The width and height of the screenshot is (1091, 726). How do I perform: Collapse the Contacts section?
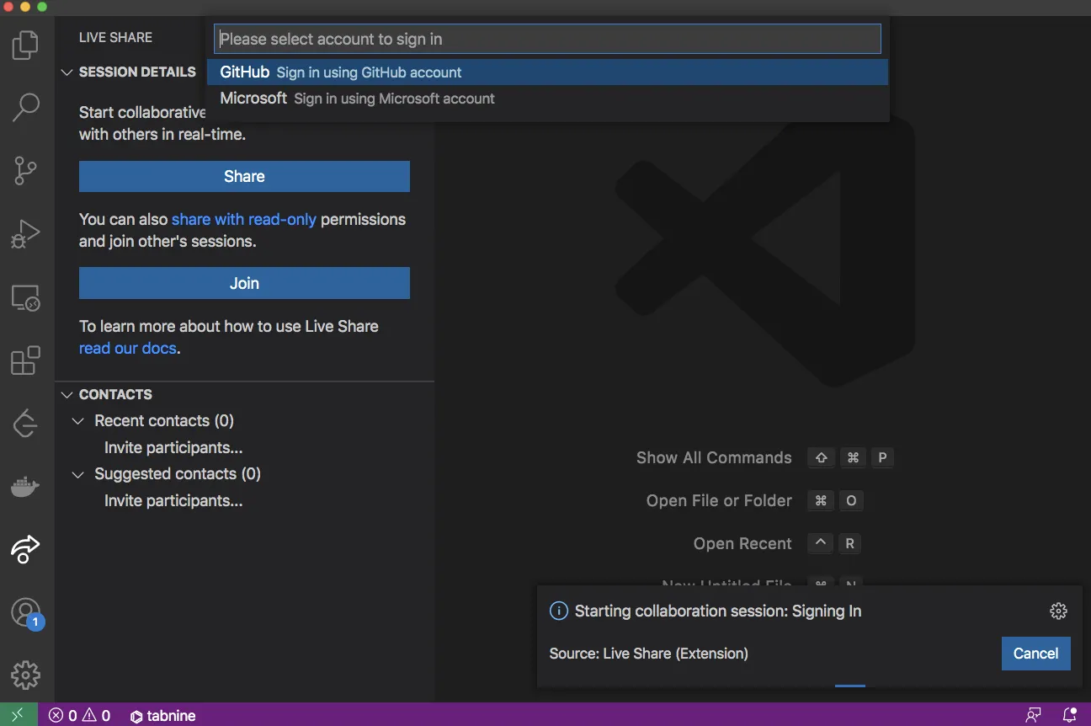tap(107, 394)
